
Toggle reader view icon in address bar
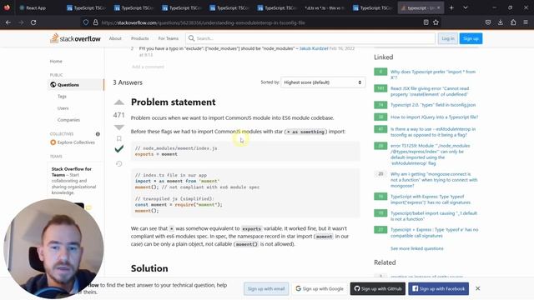click(x=426, y=22)
